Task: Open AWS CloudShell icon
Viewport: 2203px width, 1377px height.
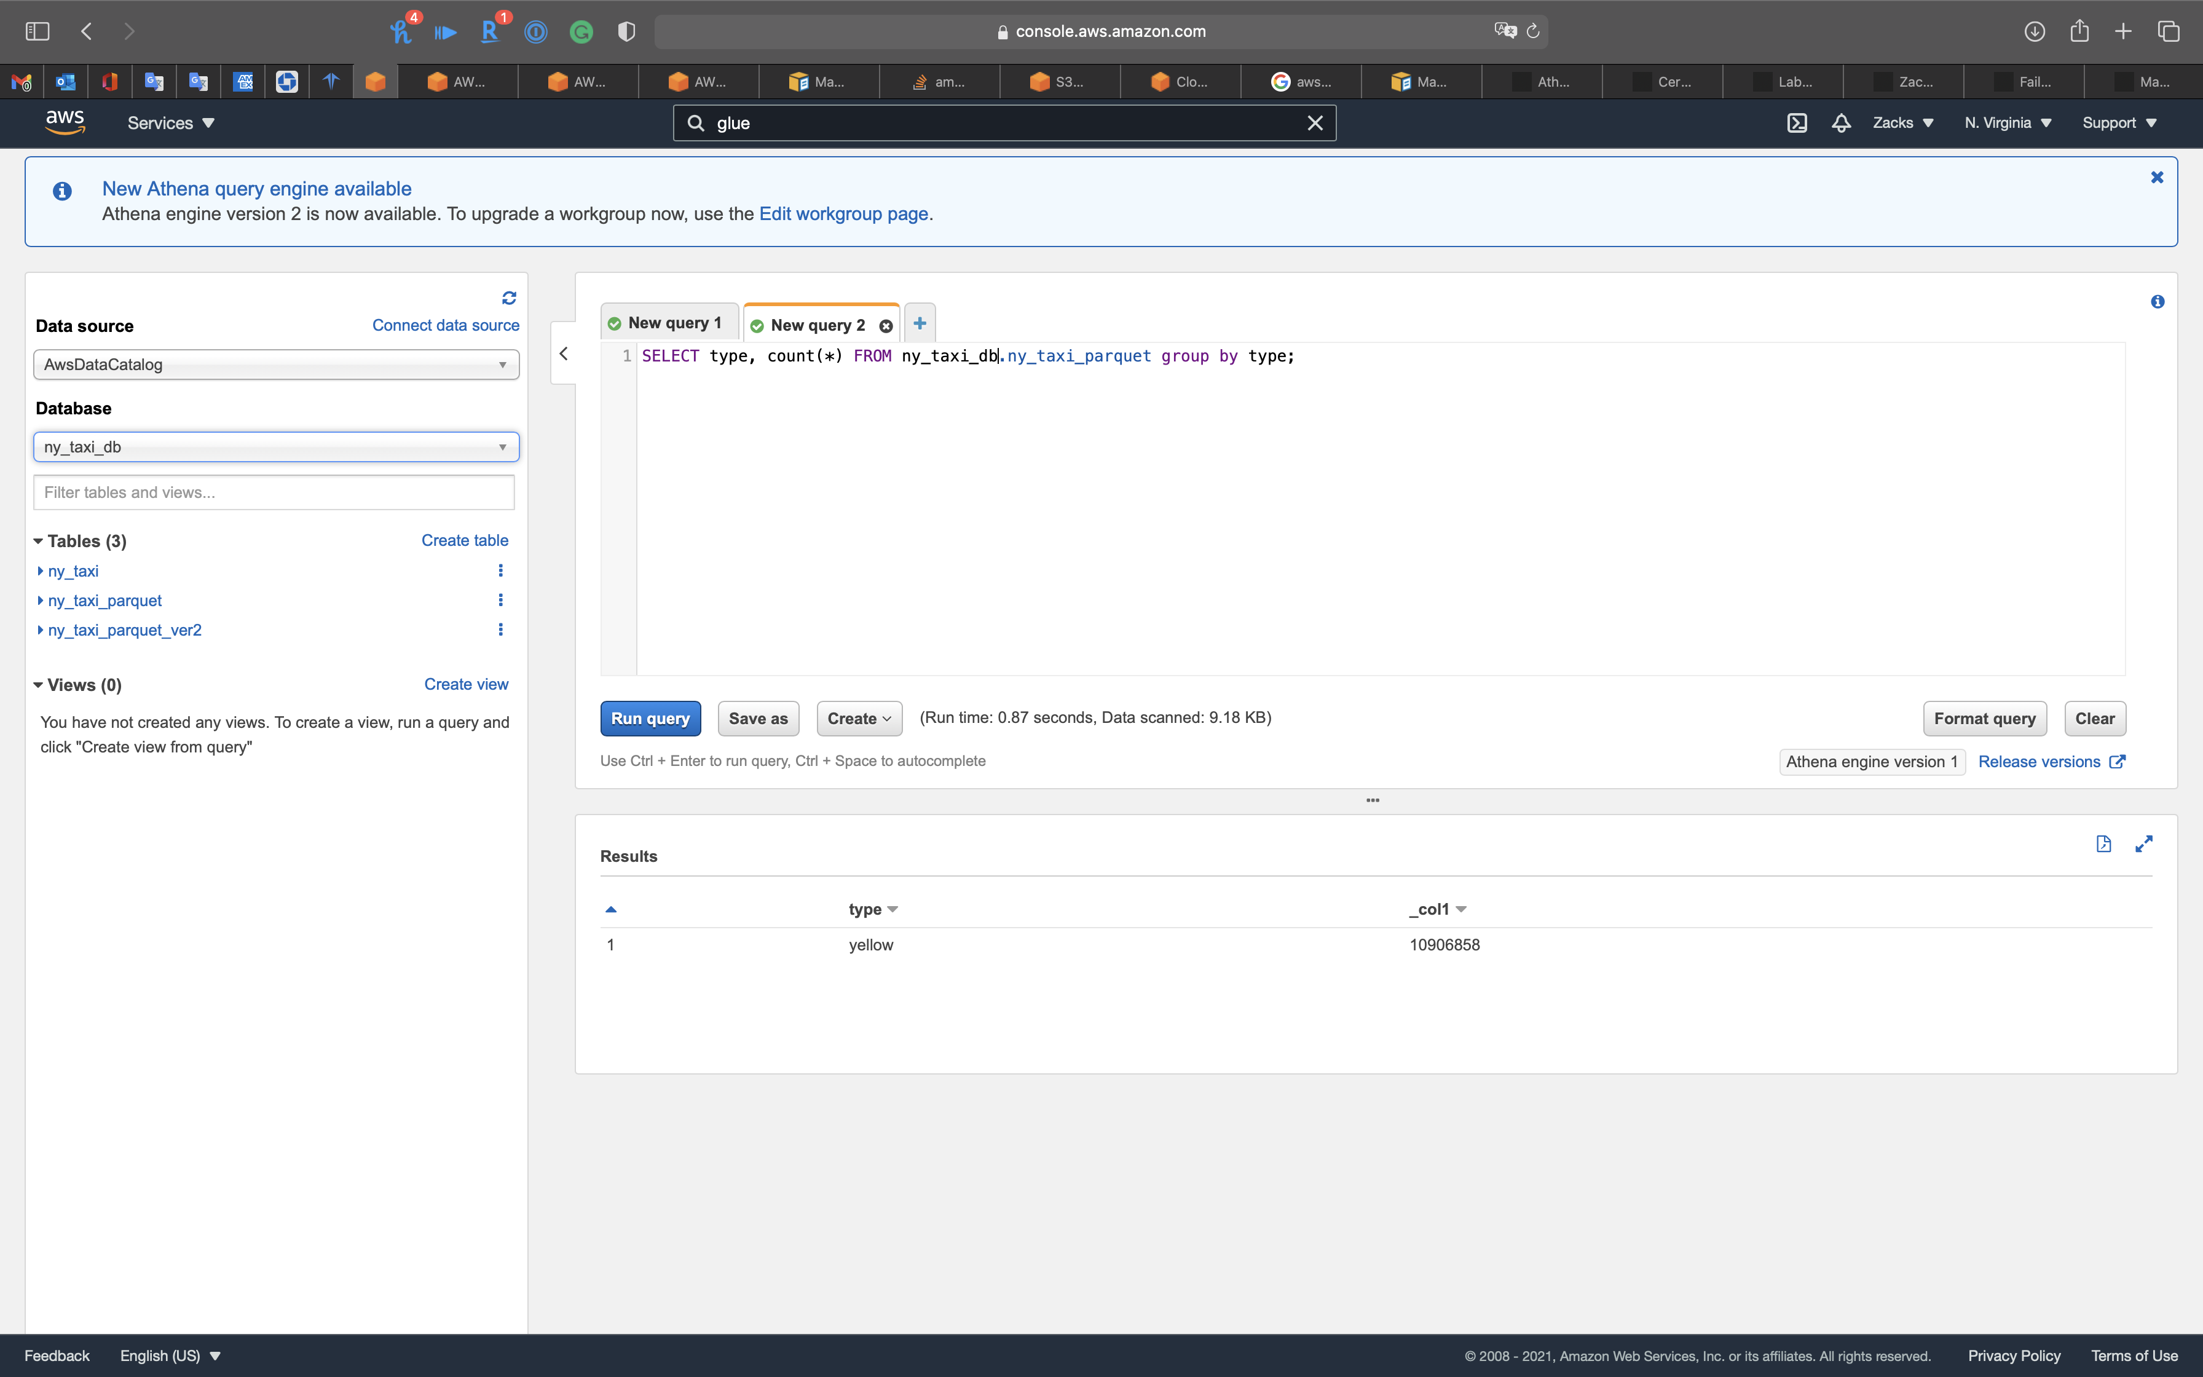Action: coord(1796,123)
